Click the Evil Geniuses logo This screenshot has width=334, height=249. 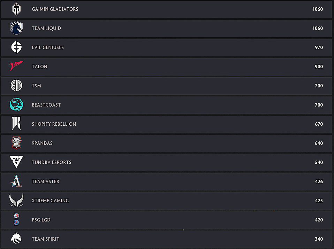pyautogui.click(x=16, y=47)
